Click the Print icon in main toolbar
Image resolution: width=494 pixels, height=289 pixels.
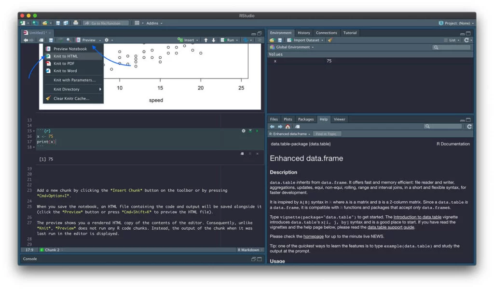pos(76,23)
